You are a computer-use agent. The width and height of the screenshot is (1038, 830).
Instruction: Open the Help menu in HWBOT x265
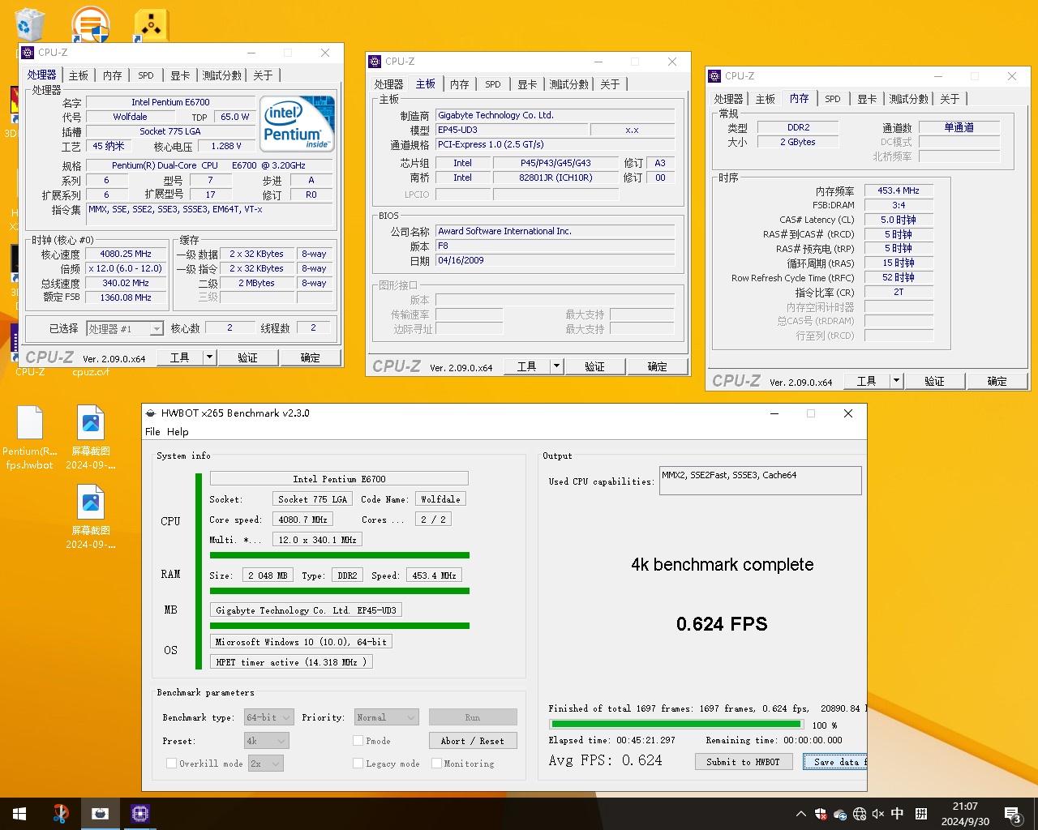(x=178, y=432)
